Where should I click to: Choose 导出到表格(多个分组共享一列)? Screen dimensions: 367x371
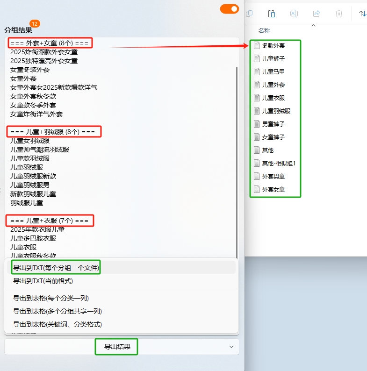pyautogui.click(x=121, y=311)
